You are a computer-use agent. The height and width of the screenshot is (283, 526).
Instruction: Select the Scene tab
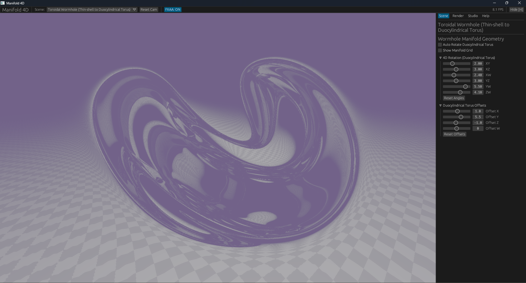pos(443,16)
